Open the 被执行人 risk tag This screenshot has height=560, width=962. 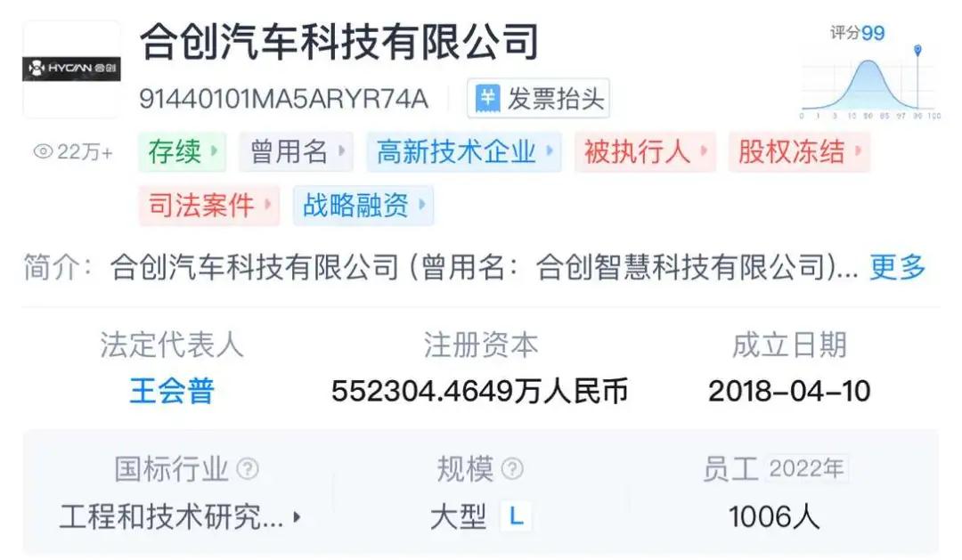pos(645,151)
